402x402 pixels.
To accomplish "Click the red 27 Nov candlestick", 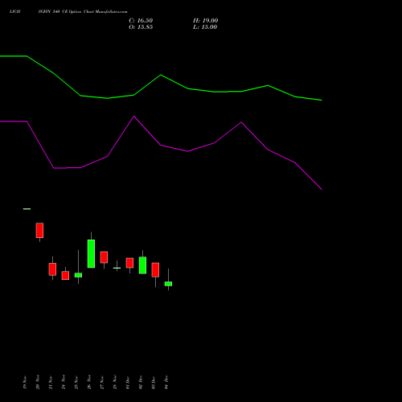I will pos(104,257).
